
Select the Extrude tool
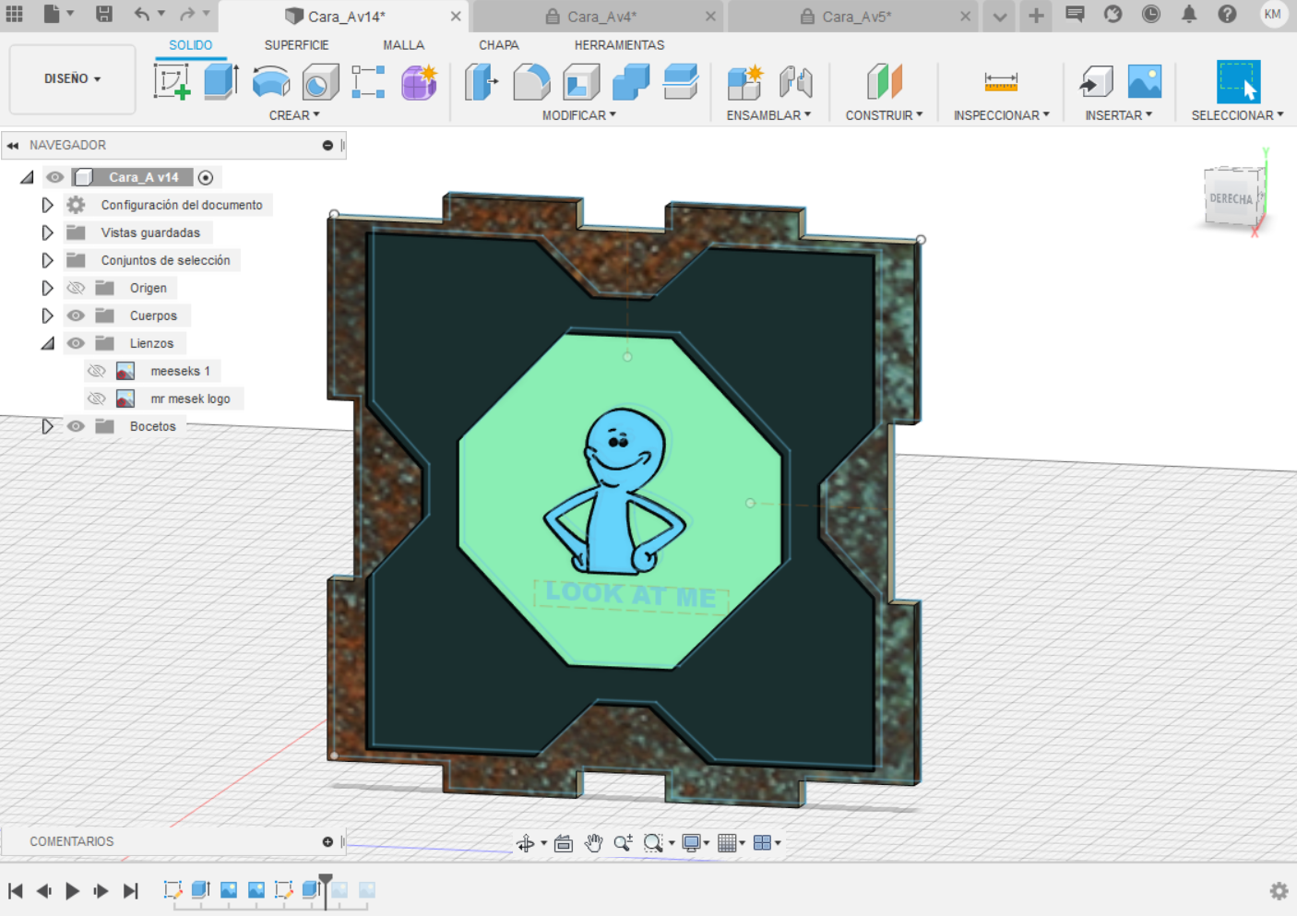pyautogui.click(x=221, y=82)
